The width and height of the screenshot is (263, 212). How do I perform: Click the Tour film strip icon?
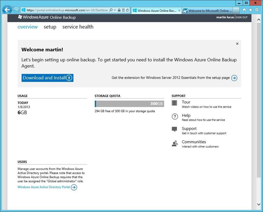pyautogui.click(x=175, y=103)
